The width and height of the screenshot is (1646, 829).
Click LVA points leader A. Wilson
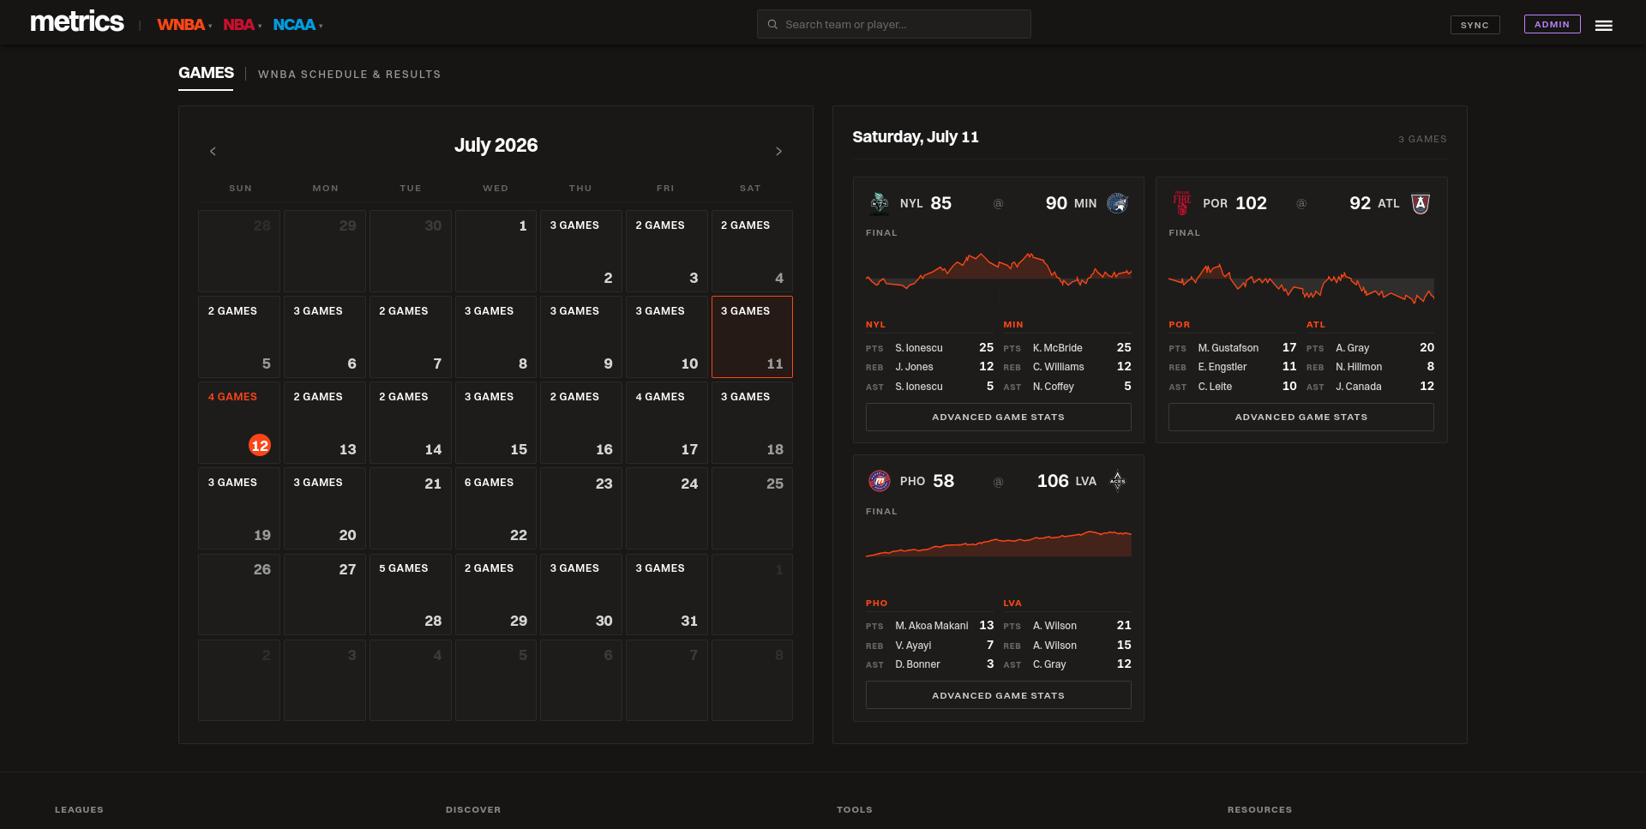1054,626
